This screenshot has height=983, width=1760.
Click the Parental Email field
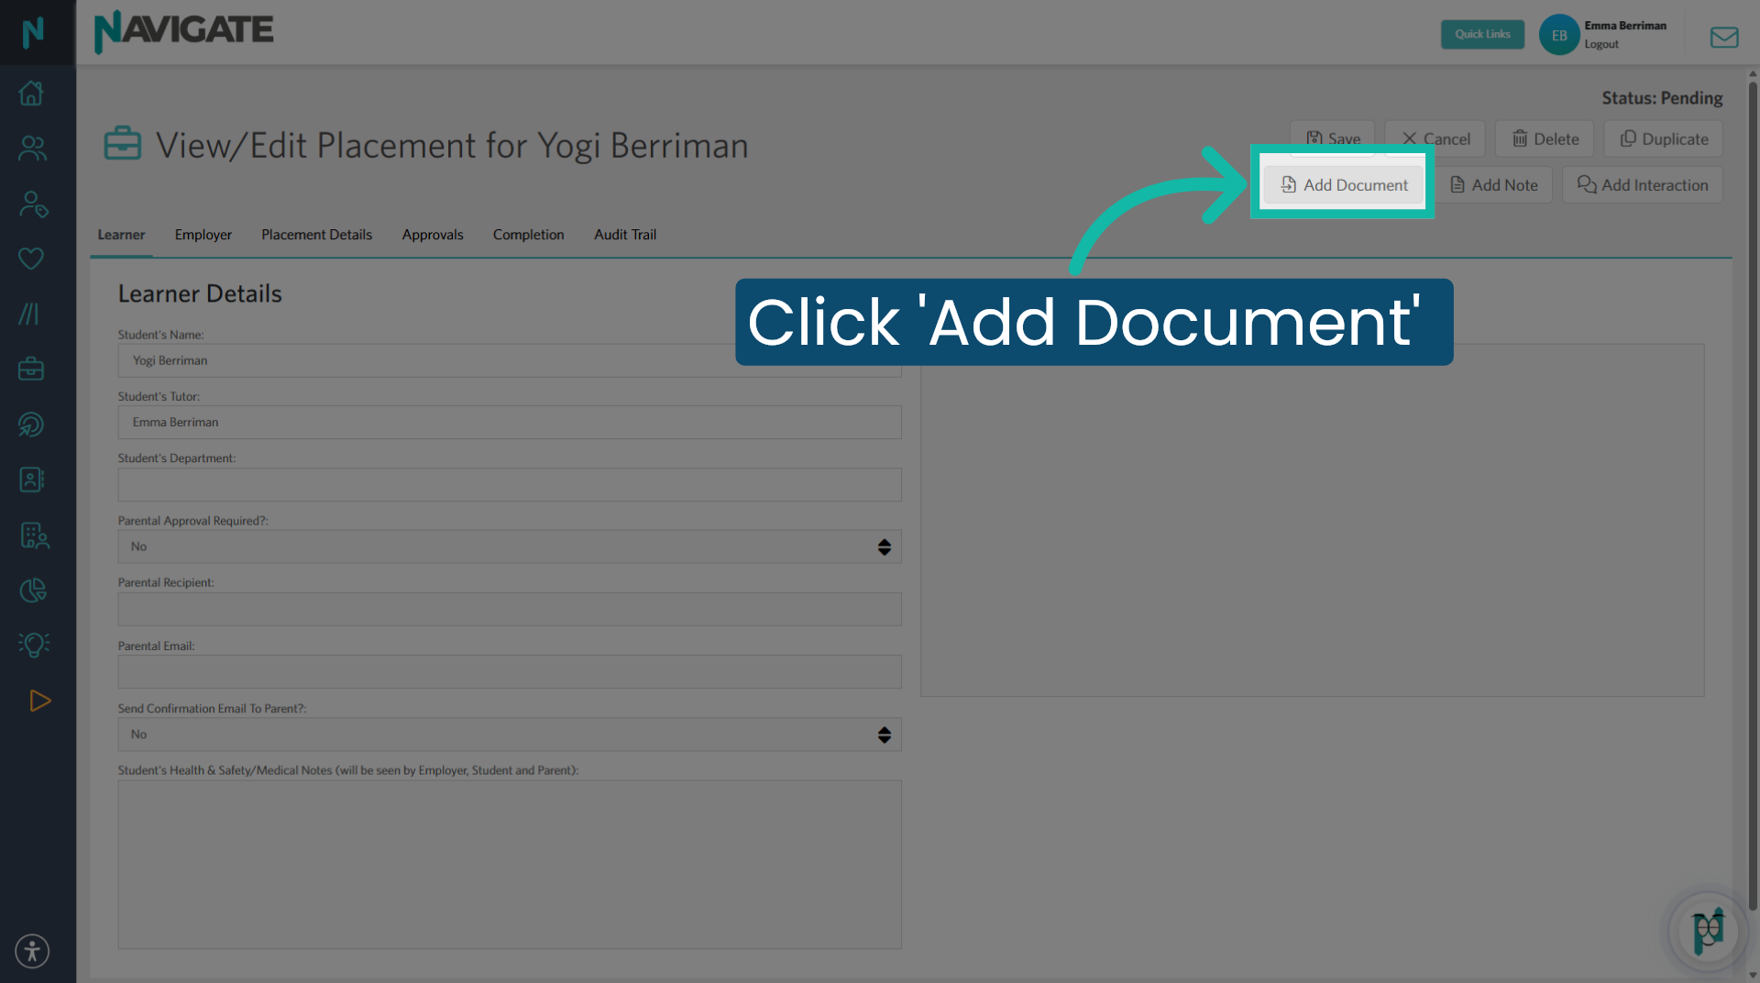point(510,672)
